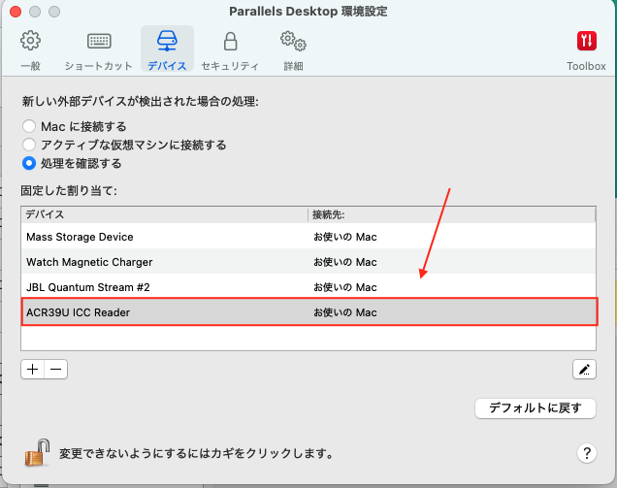Remove selected assignment with minus button
This screenshot has height=488, width=617.
pyautogui.click(x=56, y=369)
